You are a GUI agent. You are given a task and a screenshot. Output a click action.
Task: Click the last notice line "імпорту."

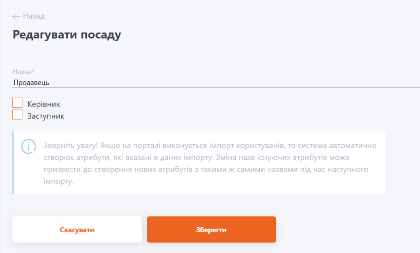(59, 182)
